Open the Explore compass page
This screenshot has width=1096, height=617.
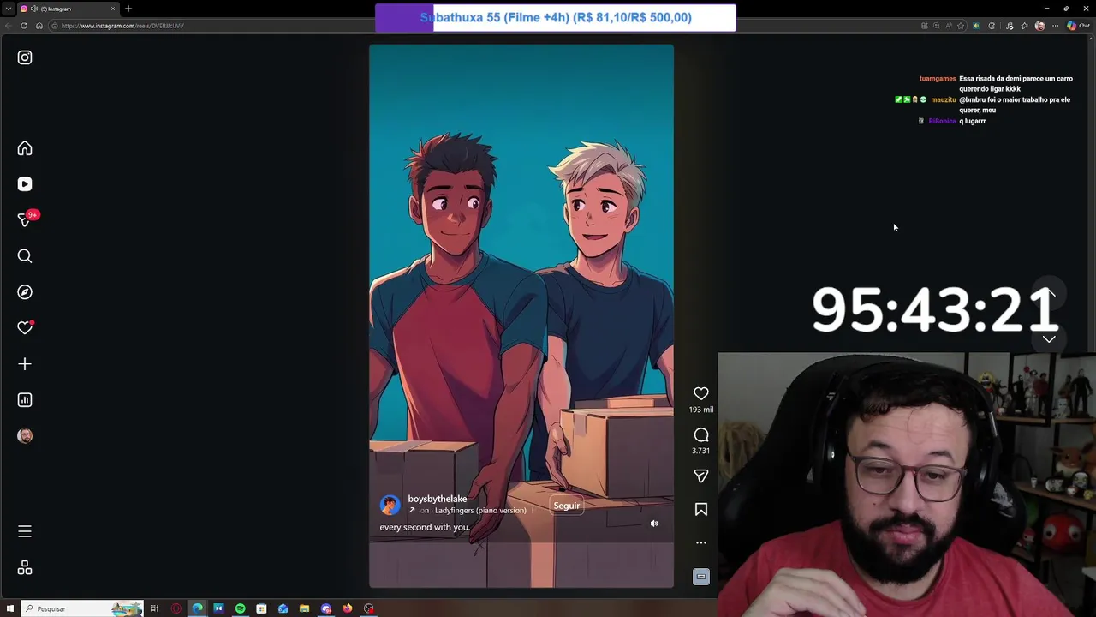coord(25,292)
